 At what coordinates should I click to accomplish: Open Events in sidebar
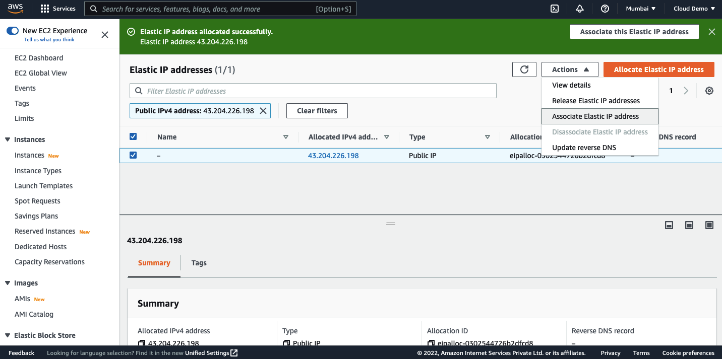pyautogui.click(x=25, y=88)
